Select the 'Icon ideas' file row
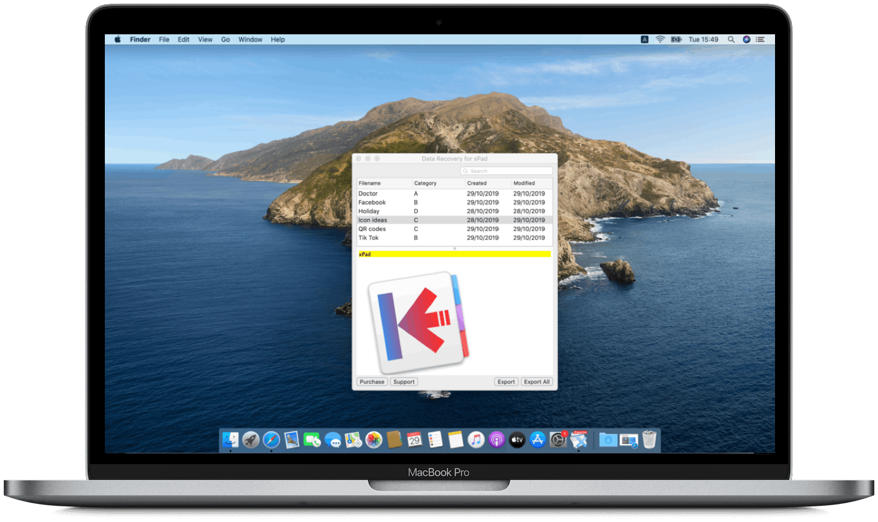 454,220
